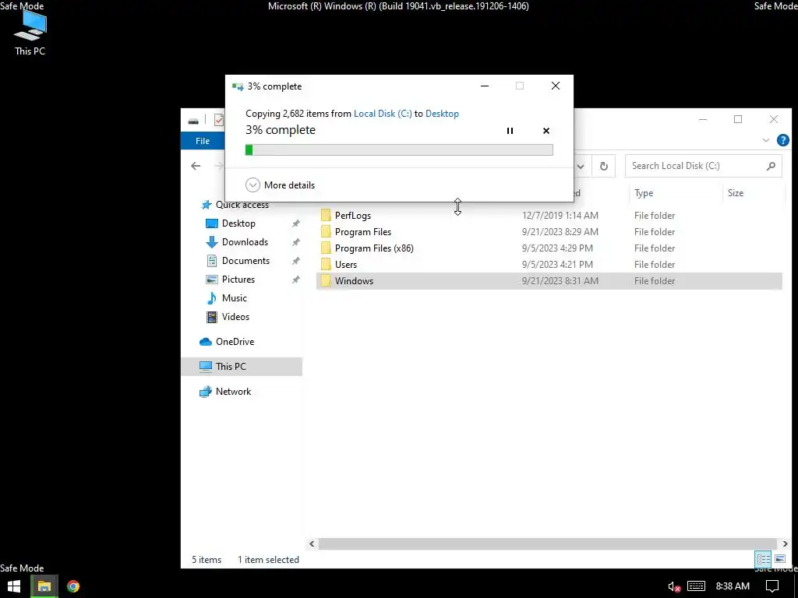Switch to Details view layout
This screenshot has height=598, width=798.
764,559
